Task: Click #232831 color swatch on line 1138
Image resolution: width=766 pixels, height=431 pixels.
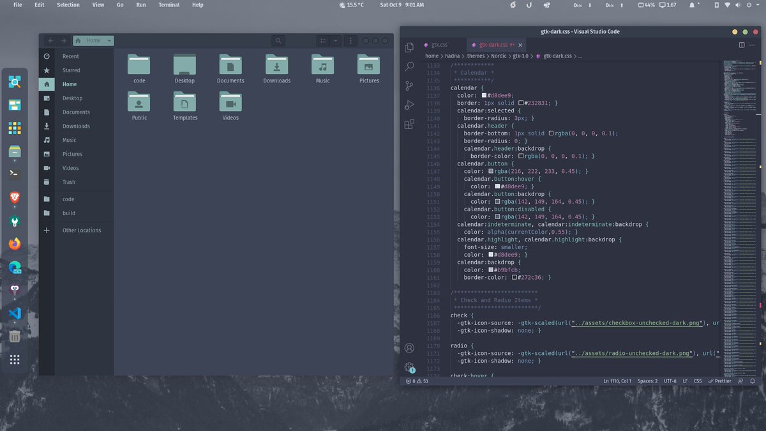Action: coord(521,103)
